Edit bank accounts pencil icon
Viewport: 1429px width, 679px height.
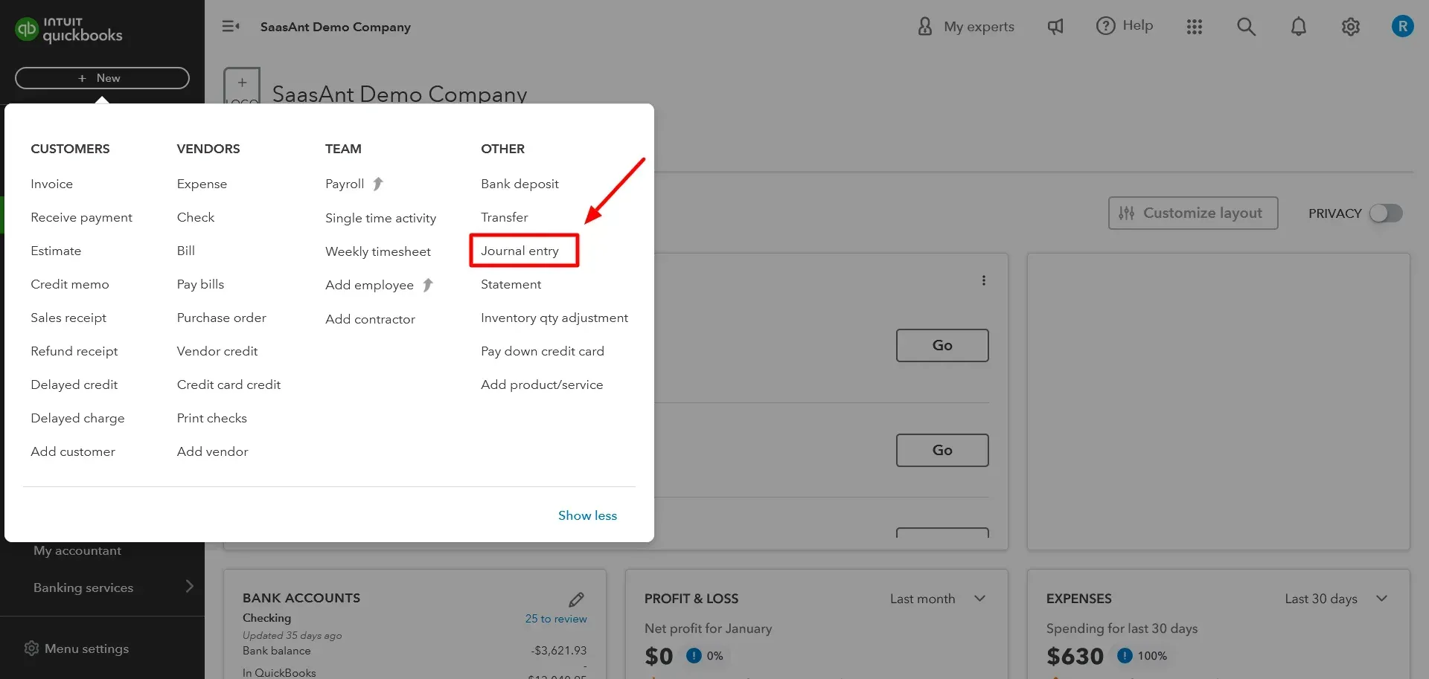(x=576, y=599)
